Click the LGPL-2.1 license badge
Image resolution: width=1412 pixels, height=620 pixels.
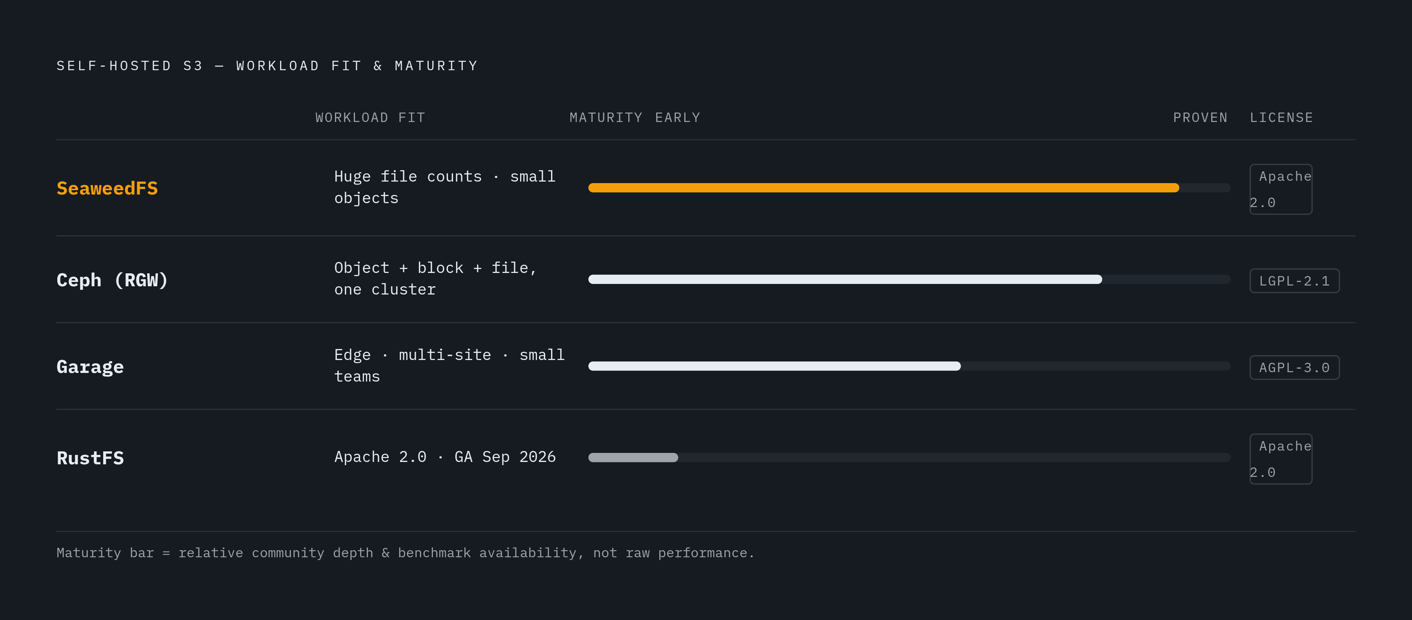click(x=1294, y=281)
